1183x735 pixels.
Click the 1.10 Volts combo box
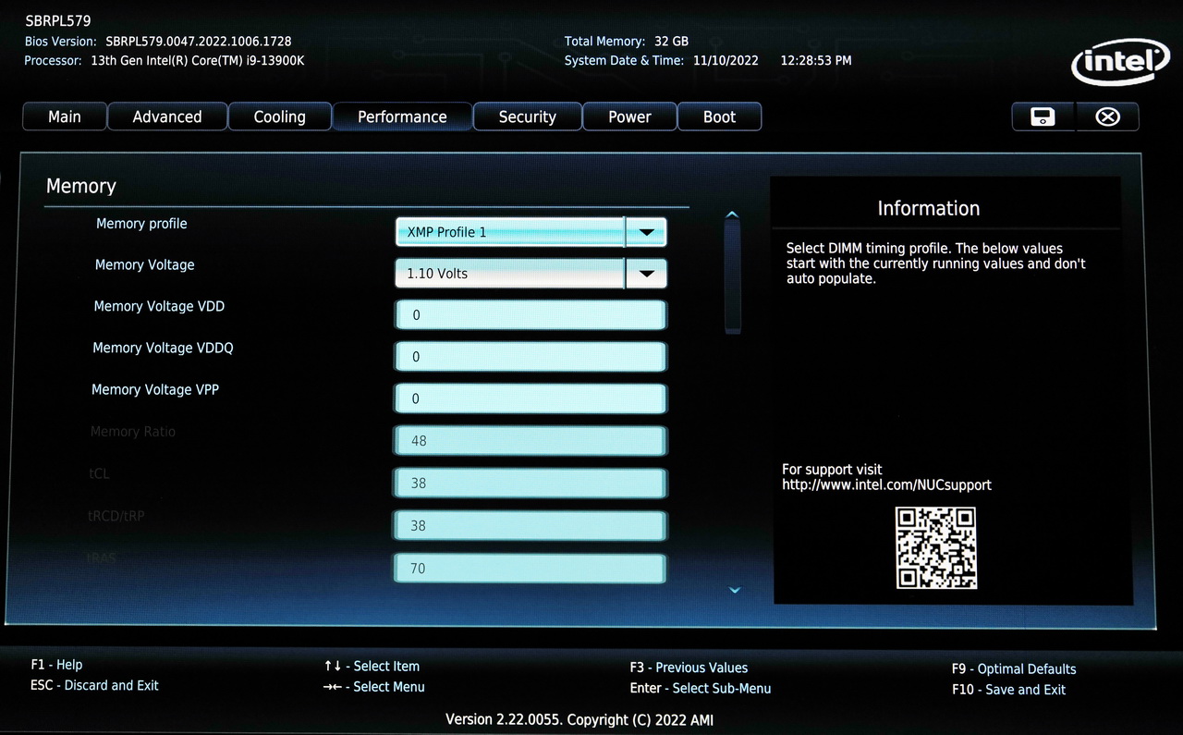531,274
